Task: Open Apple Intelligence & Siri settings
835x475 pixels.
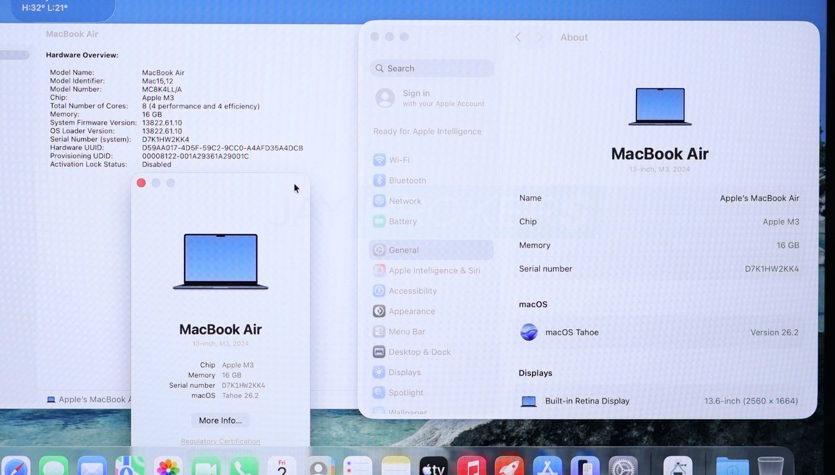Action: coord(434,270)
